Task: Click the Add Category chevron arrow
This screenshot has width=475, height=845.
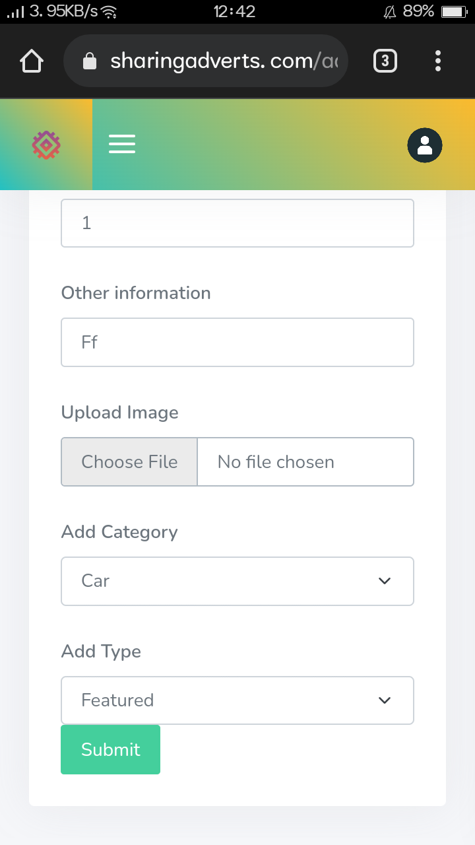Action: (x=385, y=581)
